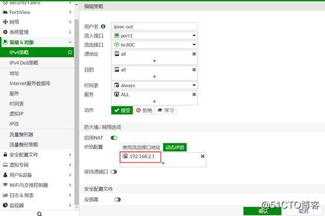Click the WiFi与交换控制器 wifi icon
This screenshot has width=325, height=216.
pyautogui.click(x=5, y=185)
